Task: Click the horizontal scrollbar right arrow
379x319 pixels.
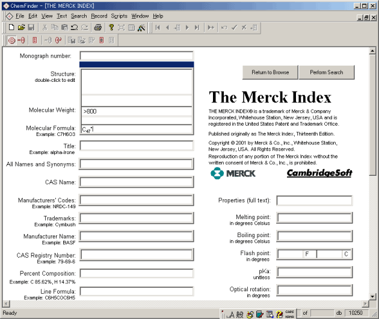Action: coord(366,304)
